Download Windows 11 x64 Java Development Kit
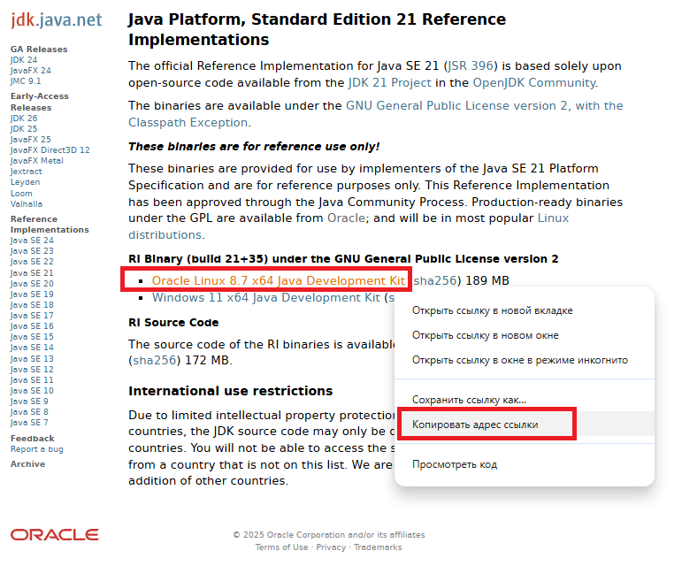The image size is (682, 566). (x=265, y=298)
